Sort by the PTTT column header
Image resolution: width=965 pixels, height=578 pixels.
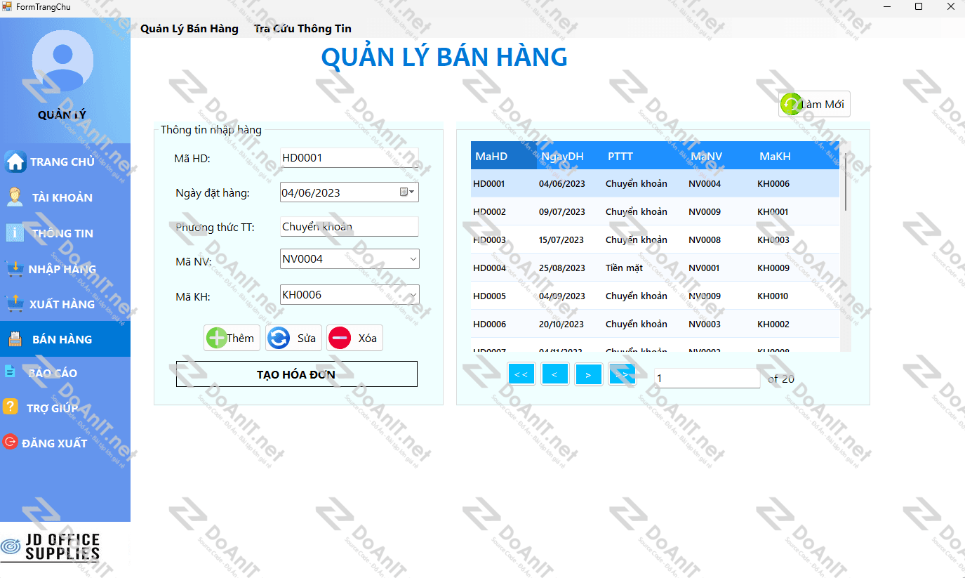[644, 156]
